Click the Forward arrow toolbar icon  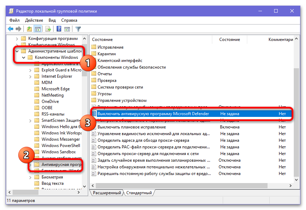tap(19, 29)
